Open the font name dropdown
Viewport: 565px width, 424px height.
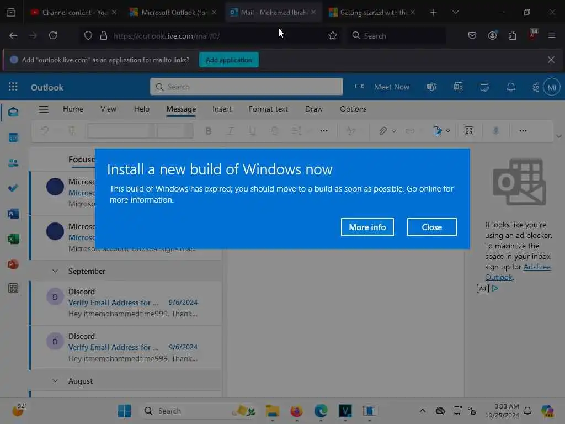(x=122, y=131)
